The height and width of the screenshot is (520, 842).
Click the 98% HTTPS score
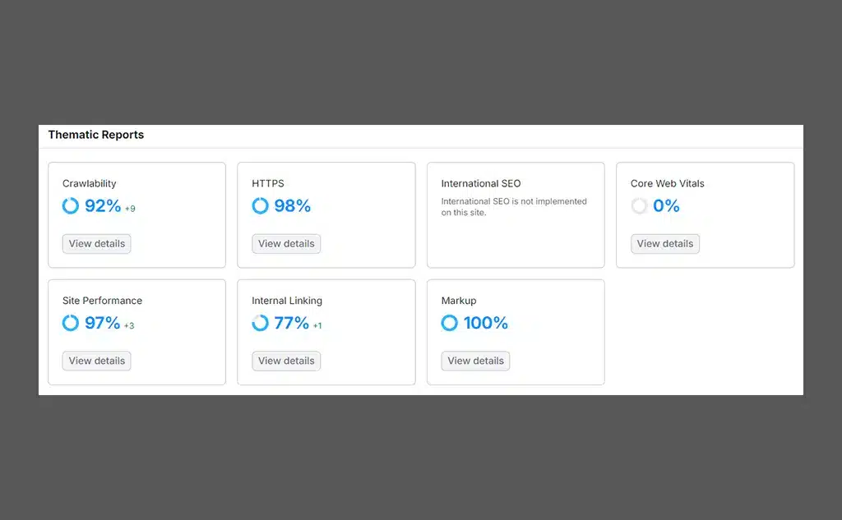293,205
